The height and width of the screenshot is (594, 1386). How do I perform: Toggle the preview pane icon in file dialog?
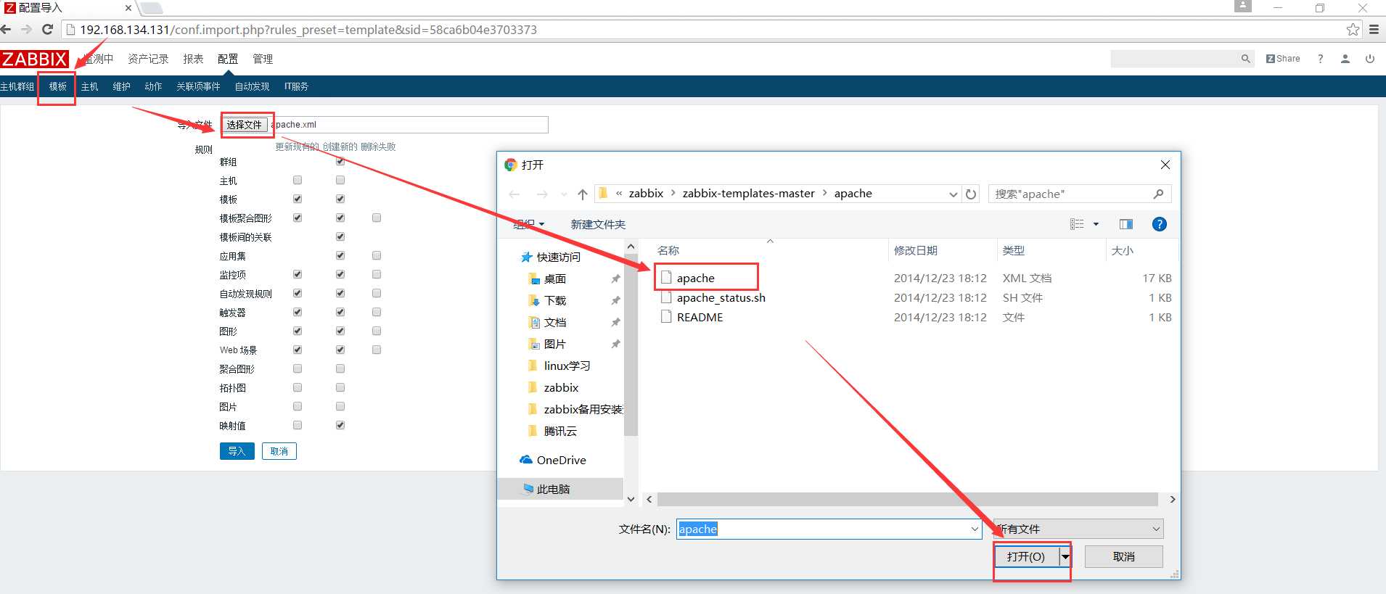tap(1126, 224)
